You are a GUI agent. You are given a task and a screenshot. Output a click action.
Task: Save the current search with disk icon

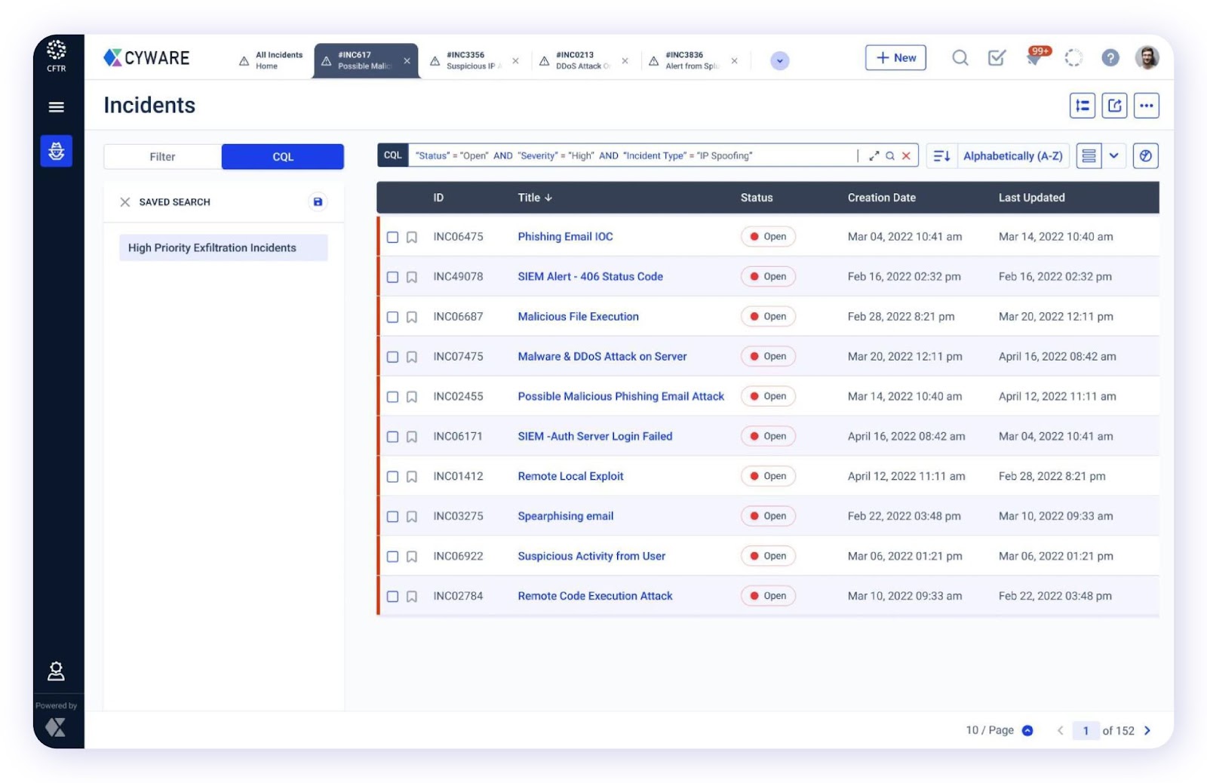pos(318,202)
